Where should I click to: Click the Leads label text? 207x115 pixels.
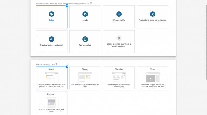tap(85, 20)
